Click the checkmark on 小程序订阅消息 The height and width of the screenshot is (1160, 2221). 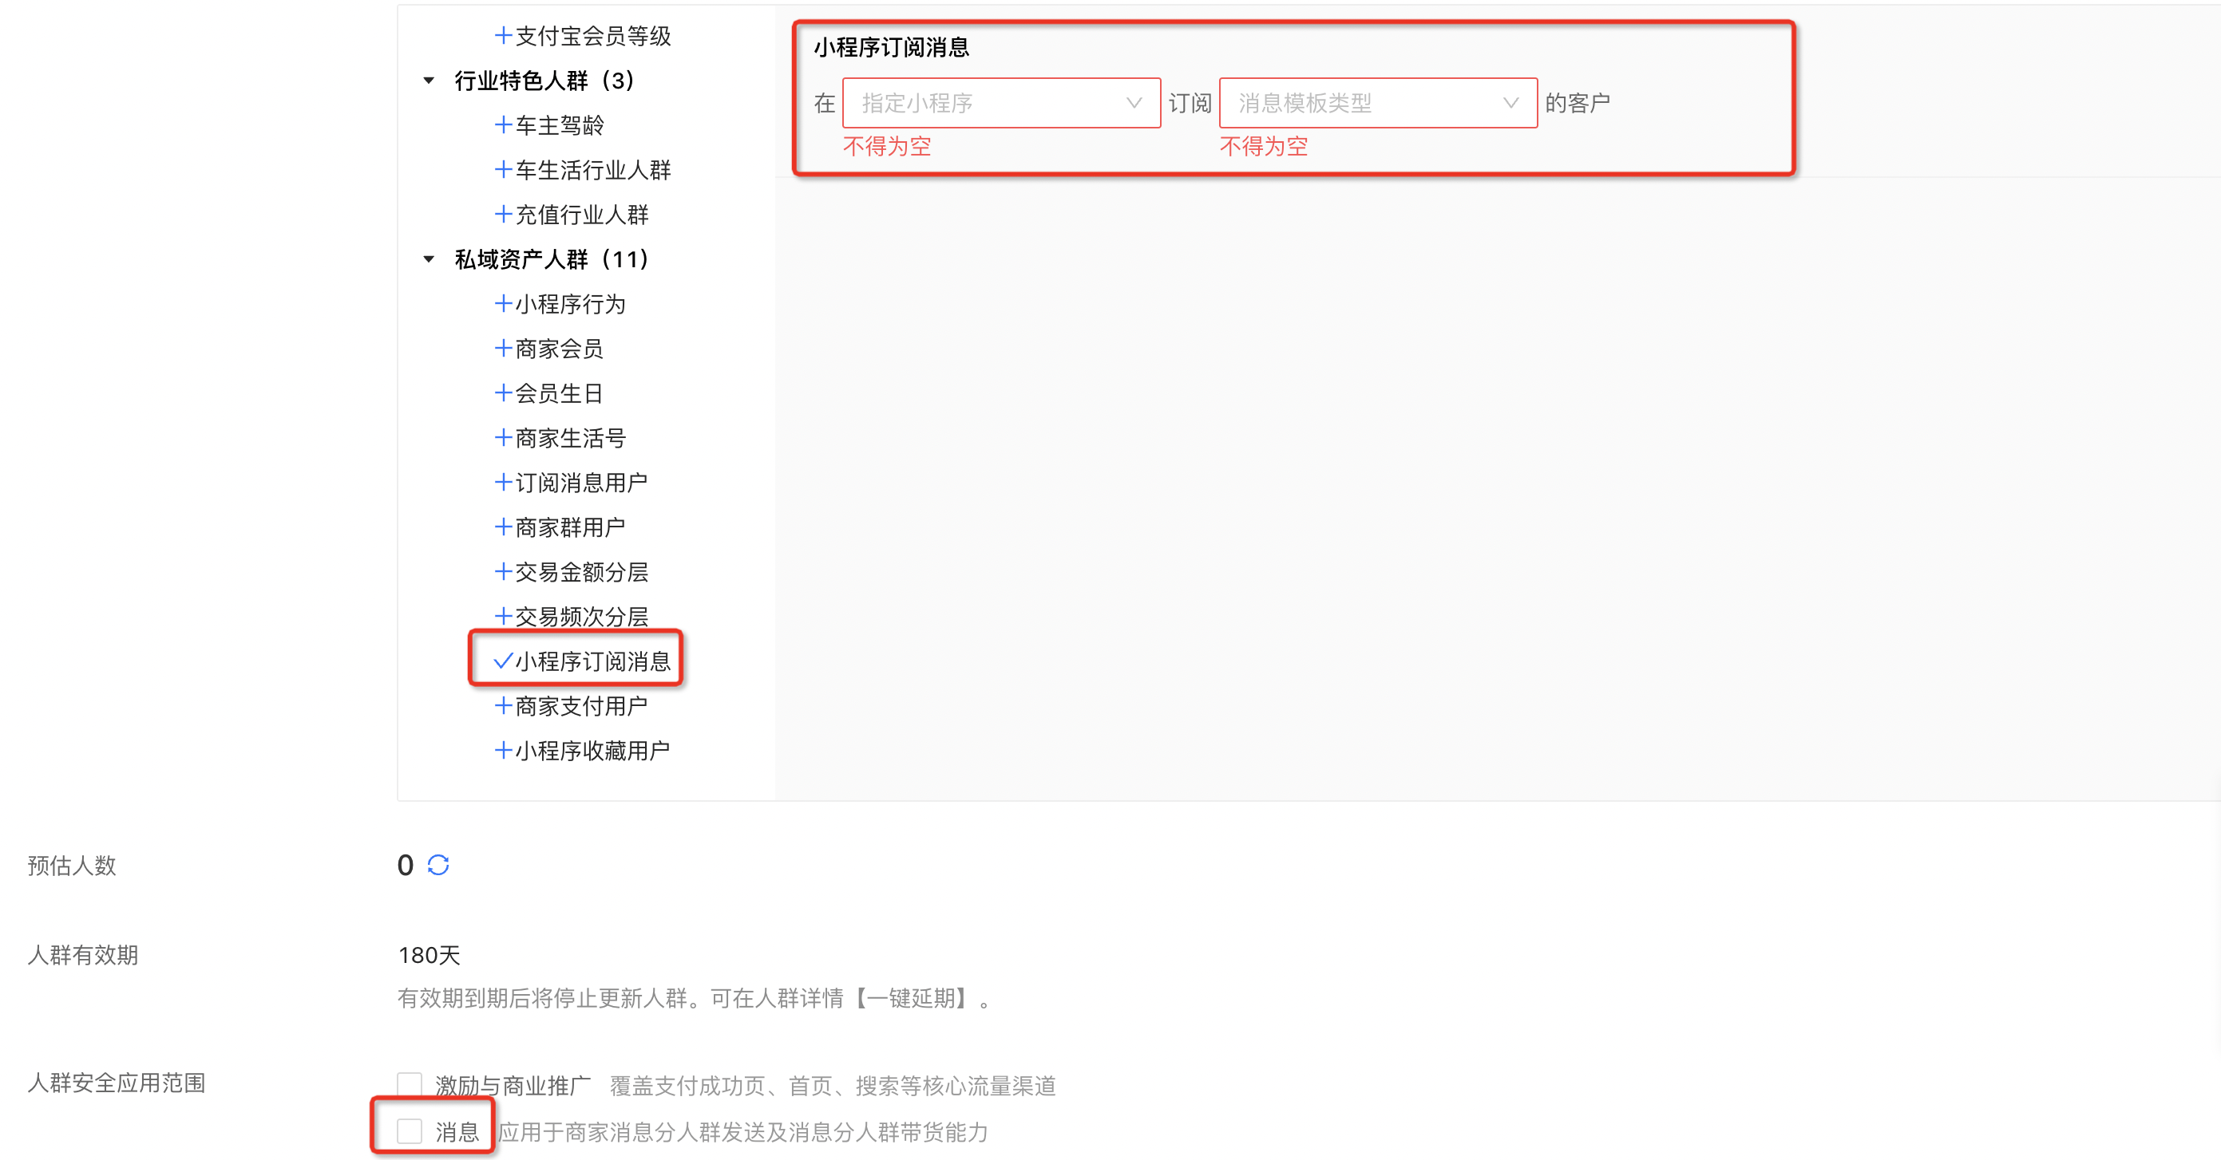click(503, 661)
